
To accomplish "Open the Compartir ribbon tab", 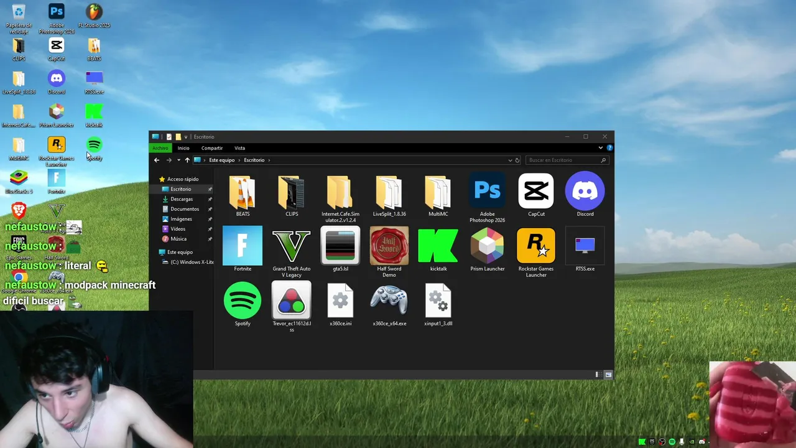I will pyautogui.click(x=212, y=148).
